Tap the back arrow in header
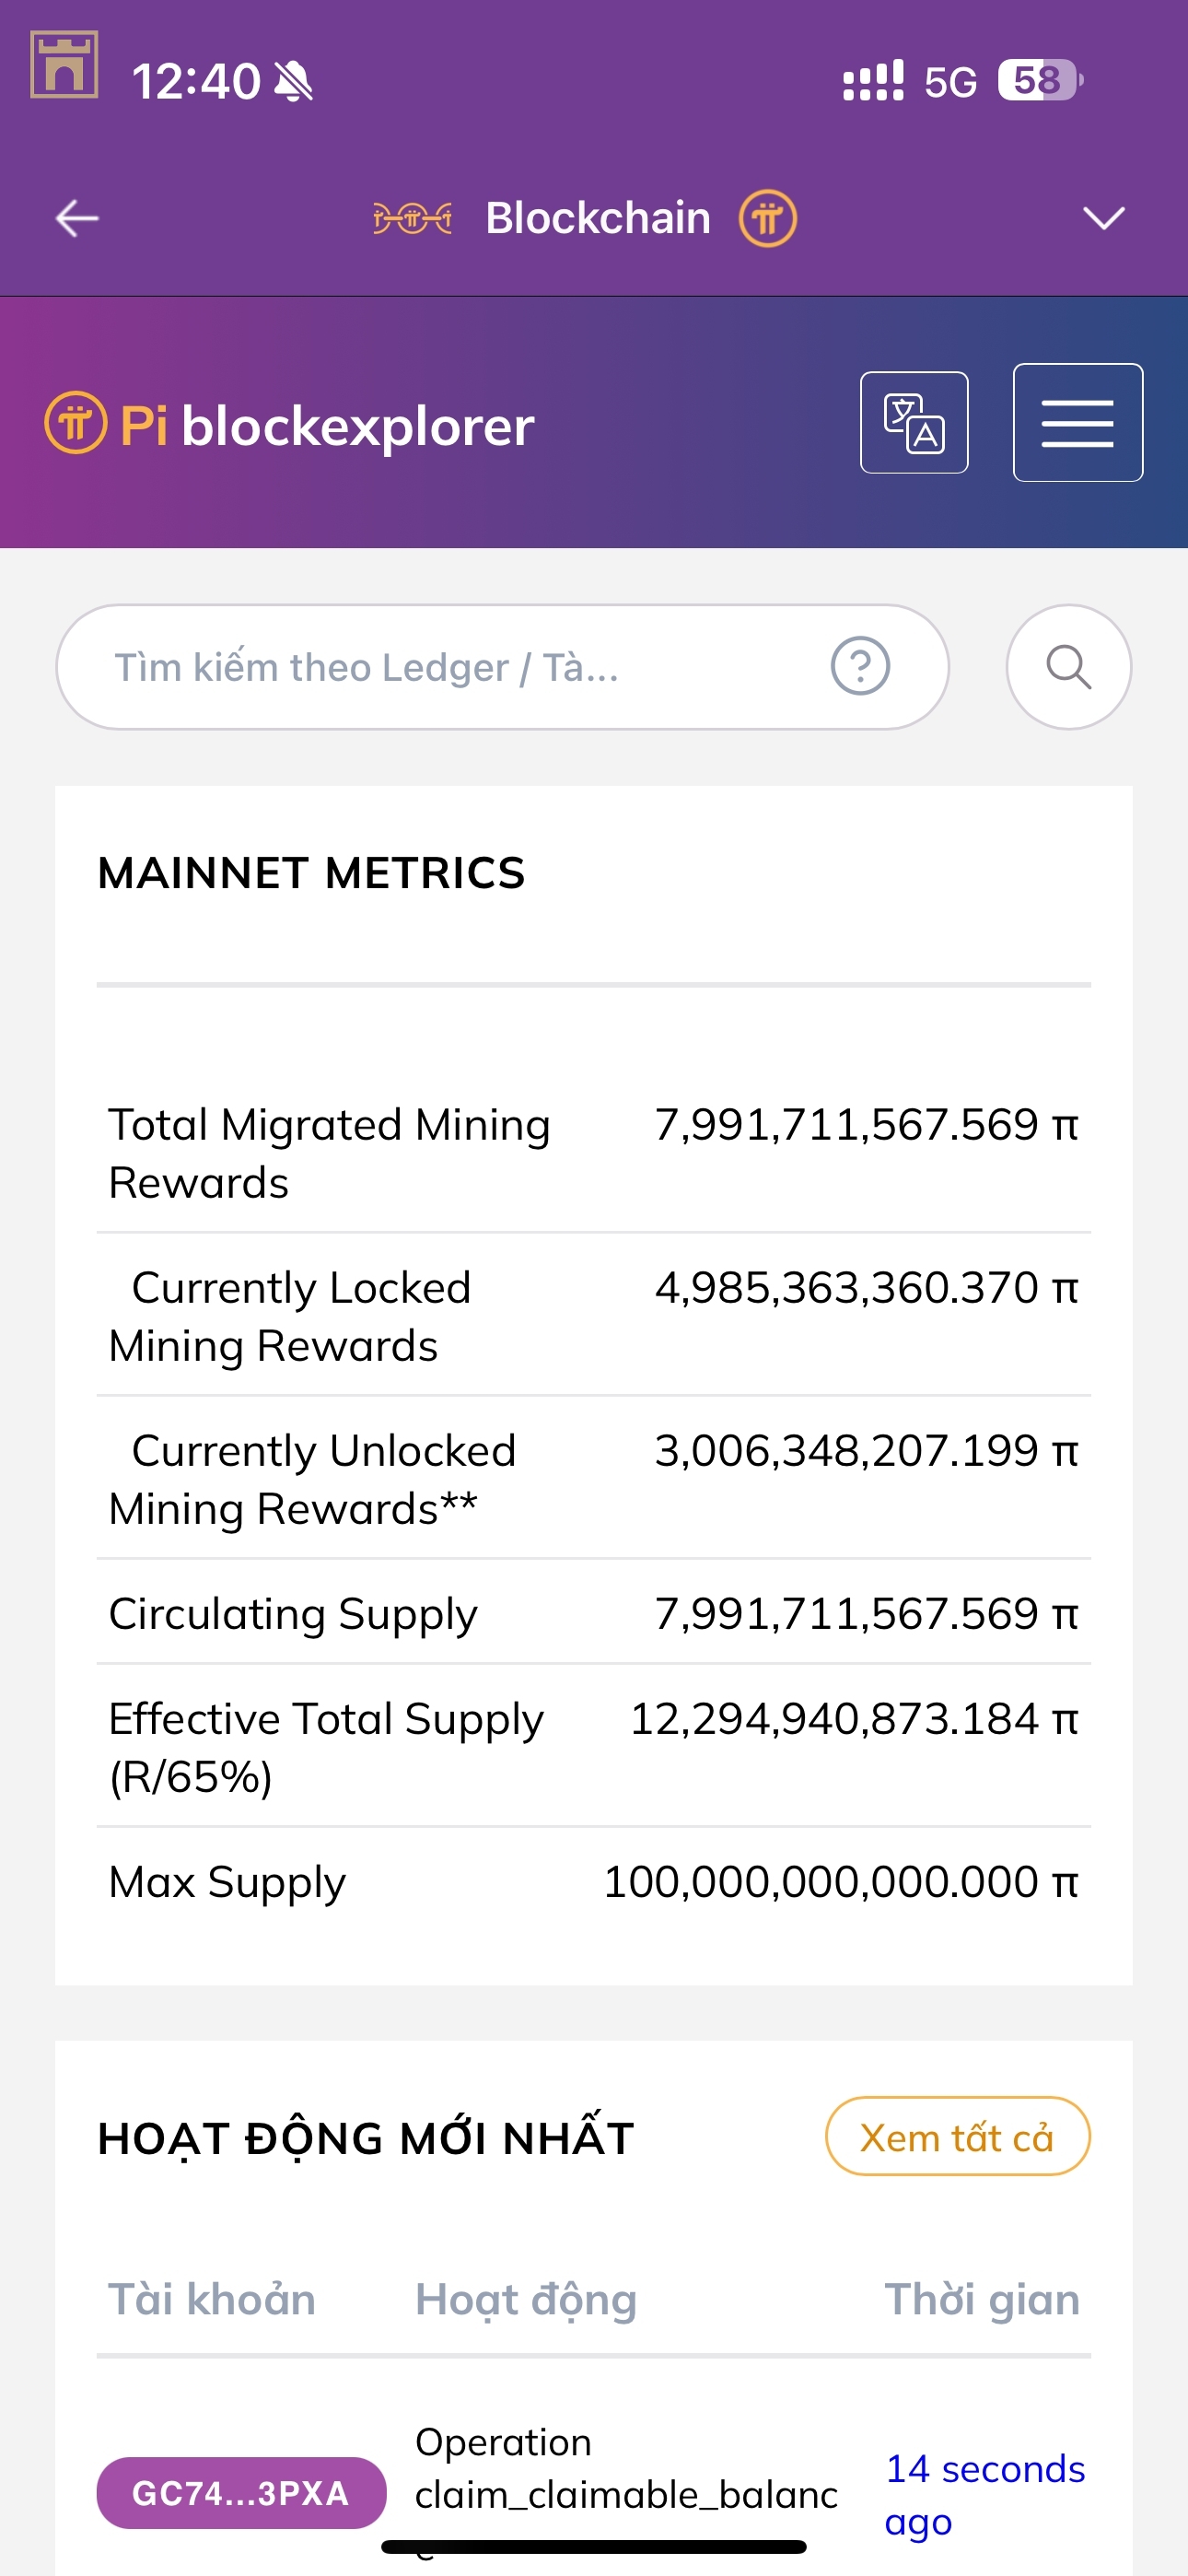The width and height of the screenshot is (1188, 2576). [77, 218]
